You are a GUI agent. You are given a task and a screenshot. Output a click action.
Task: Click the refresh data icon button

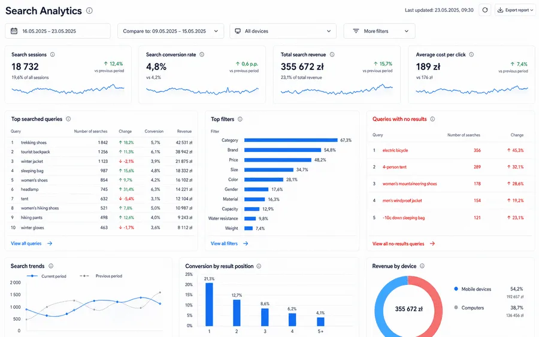tap(485, 10)
